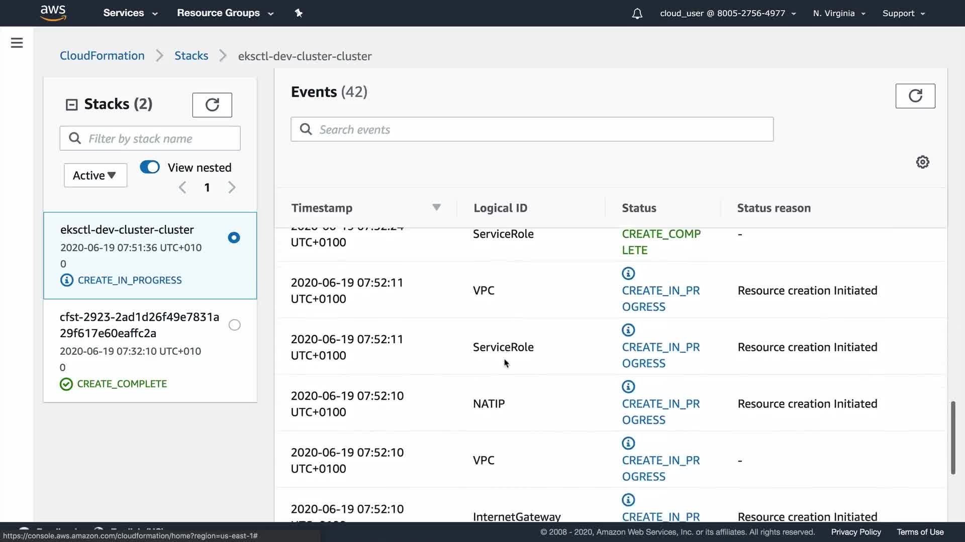Select the eksctl-dev-cluster-cluster stack radio button
The image size is (965, 542).
[x=234, y=238]
